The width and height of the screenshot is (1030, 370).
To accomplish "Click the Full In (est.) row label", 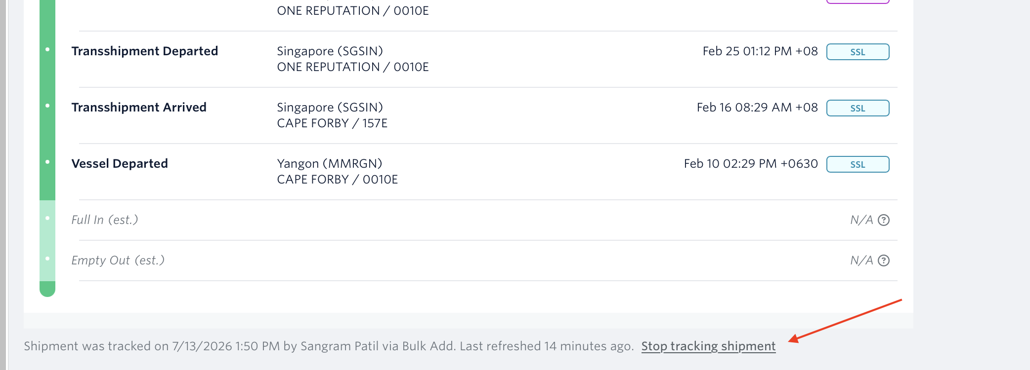I will click(105, 220).
